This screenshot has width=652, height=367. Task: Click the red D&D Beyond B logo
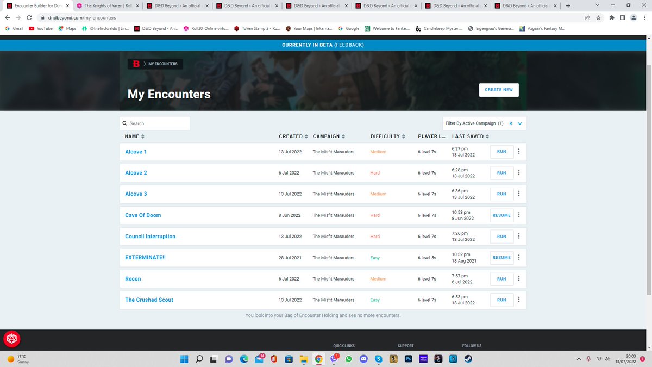(x=137, y=64)
